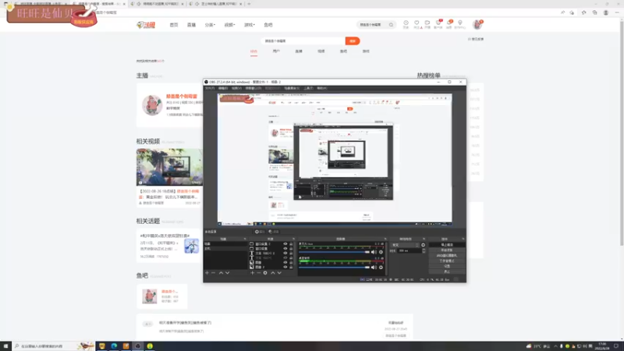Viewport: 624px width, 351px height.
Task: Open the Edge browser in the taskbar
Action: coord(114,346)
